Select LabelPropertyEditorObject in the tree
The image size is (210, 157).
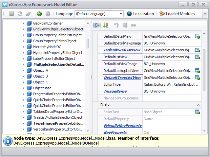click(54, 59)
